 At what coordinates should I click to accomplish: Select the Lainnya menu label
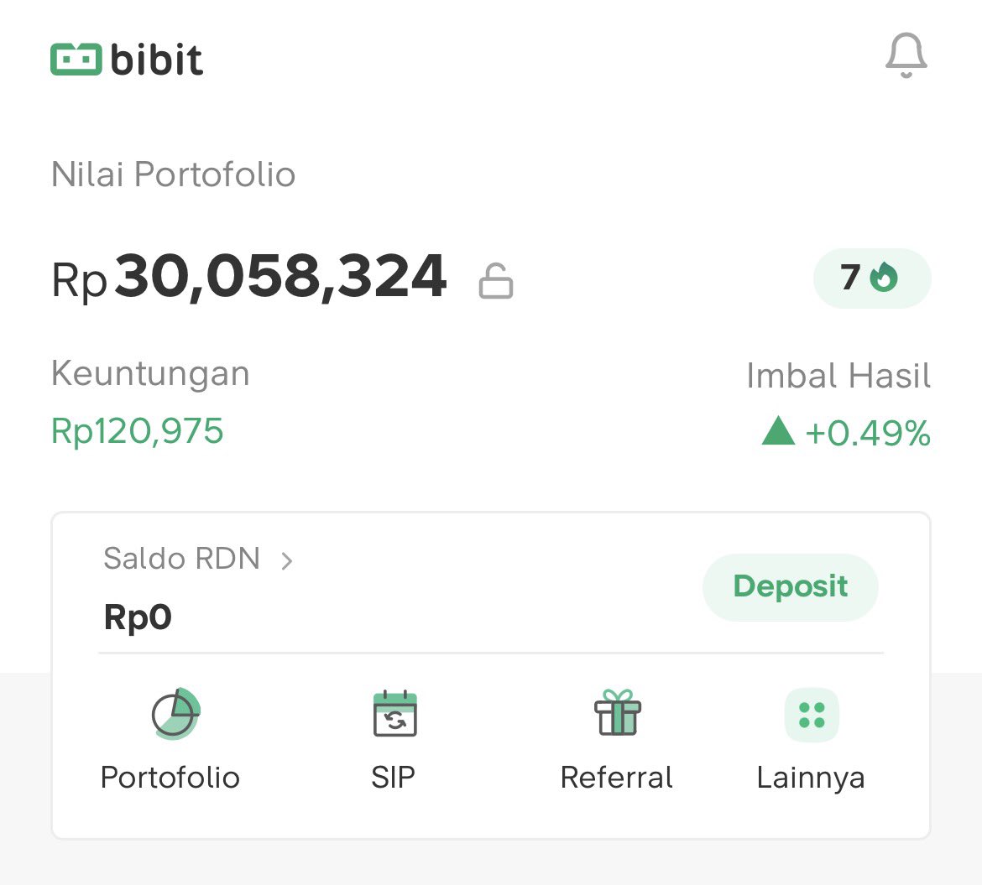pyautogui.click(x=811, y=778)
